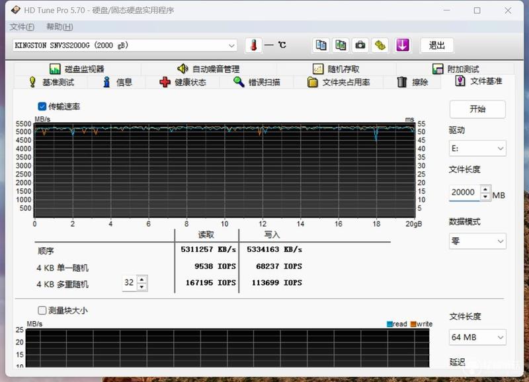
Task: Open the E: drive letter dropdown
Action: pyautogui.click(x=477, y=148)
